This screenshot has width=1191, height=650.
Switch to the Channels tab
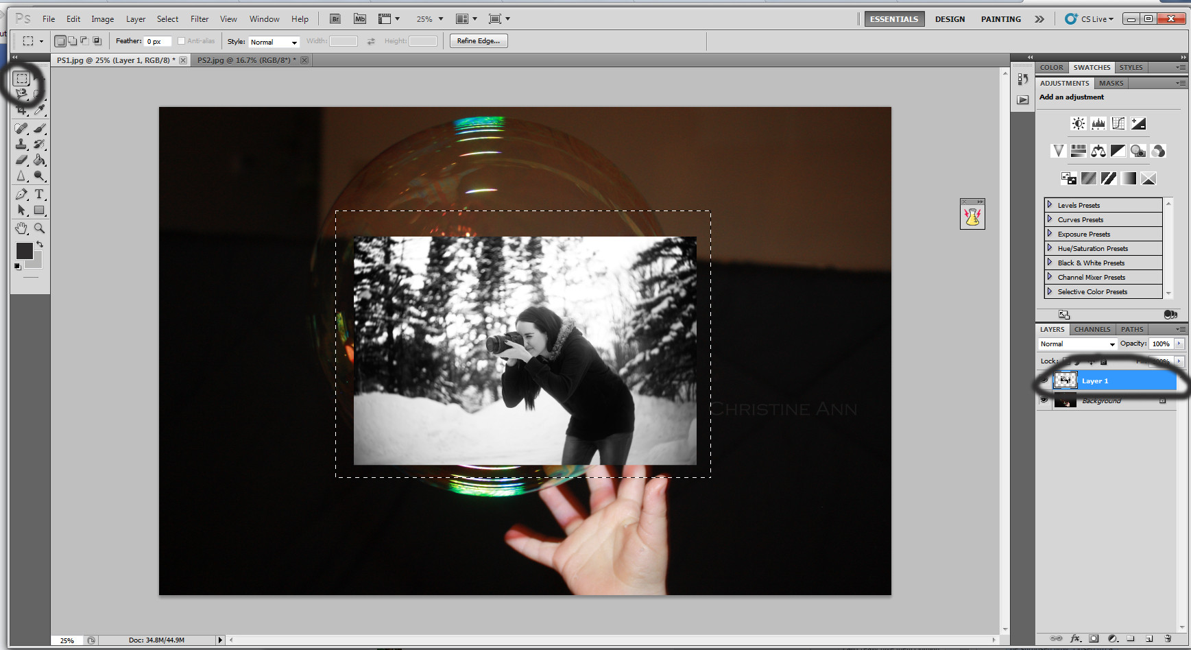click(x=1092, y=329)
